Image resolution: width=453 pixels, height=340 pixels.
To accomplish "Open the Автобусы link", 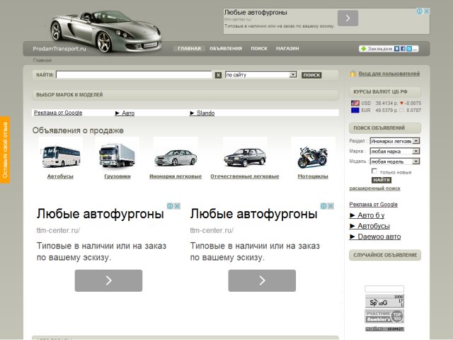I will pos(60,176).
